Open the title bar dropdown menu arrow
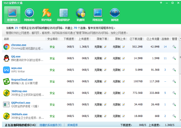 click(x=161, y=3)
